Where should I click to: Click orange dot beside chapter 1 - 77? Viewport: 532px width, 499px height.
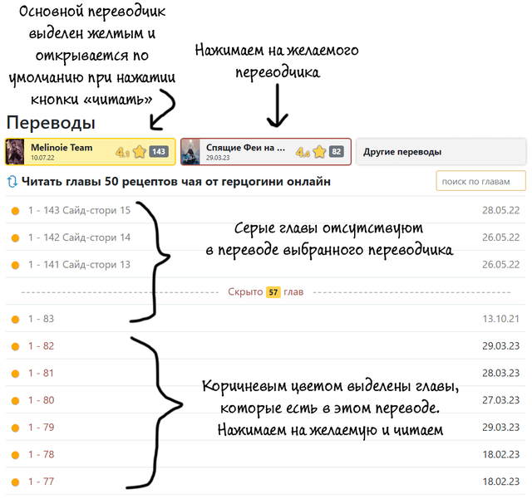point(15,482)
